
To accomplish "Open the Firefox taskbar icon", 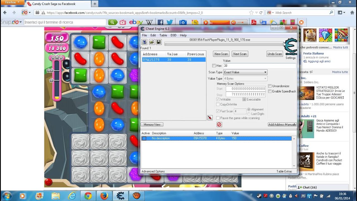I will [104, 196].
